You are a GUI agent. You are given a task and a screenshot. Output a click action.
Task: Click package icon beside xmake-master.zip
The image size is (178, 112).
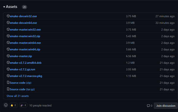[x=8, y=56]
